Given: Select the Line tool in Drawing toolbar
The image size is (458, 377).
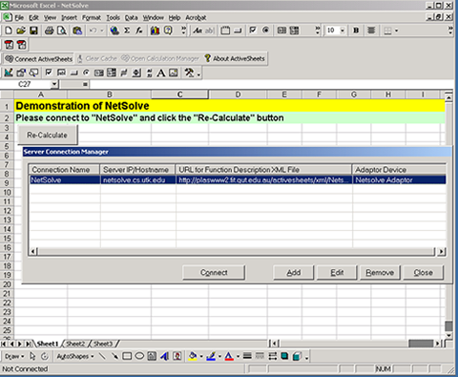Looking at the screenshot, I should (102, 356).
